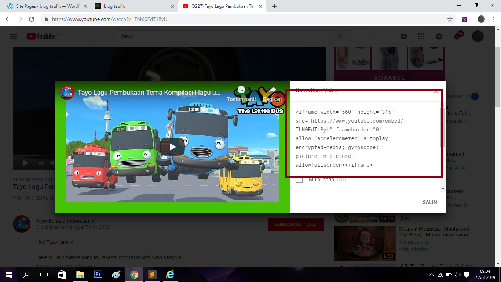Open Windows system tray hidden icons
Screen dimensions: 501x282
pos(431,275)
